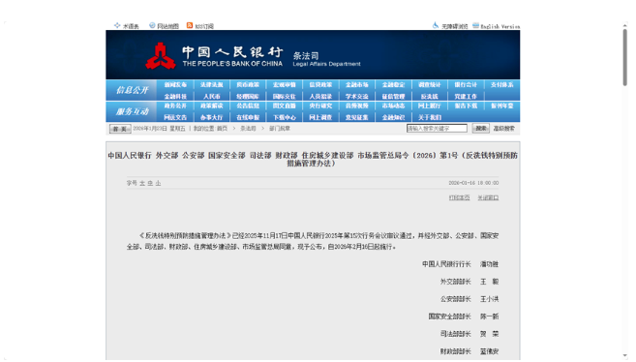
Task: Open the 网上展厅 menu item
Action: 430,106
